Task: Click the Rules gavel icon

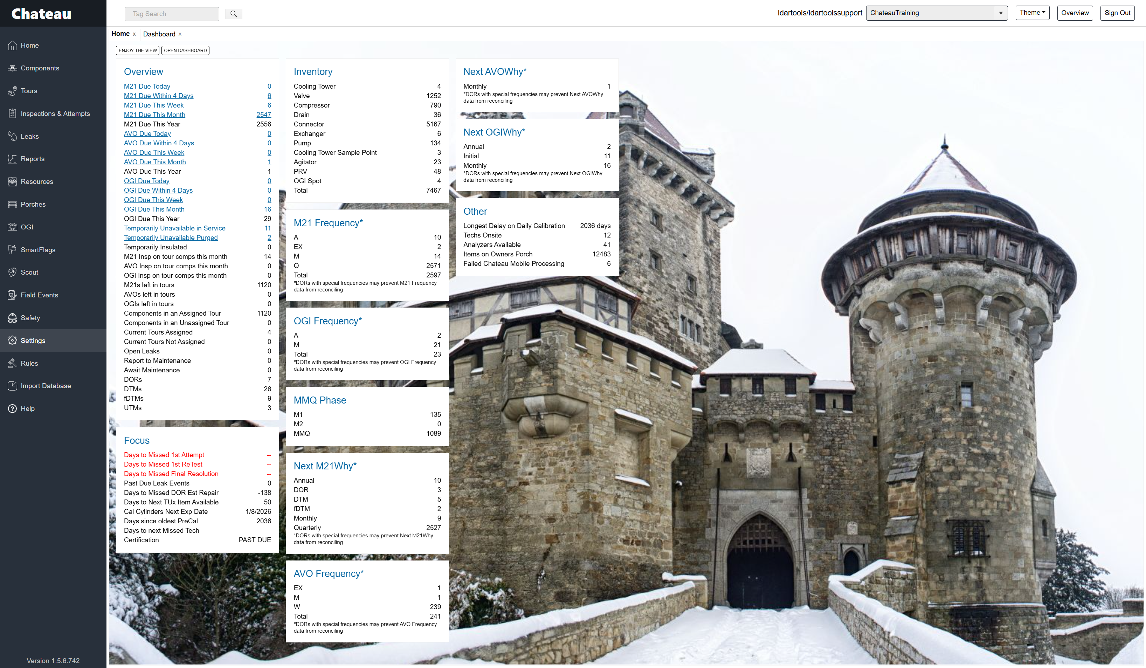Action: pos(12,363)
